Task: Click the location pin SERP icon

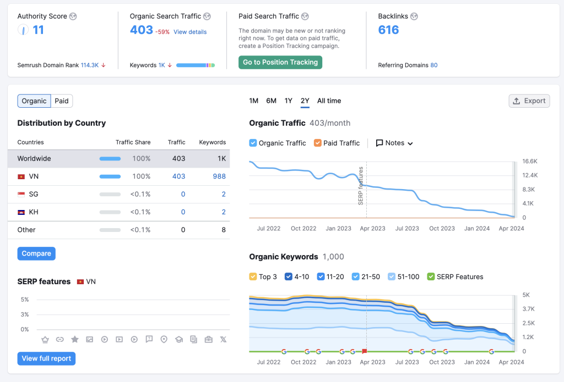Action: click(164, 340)
